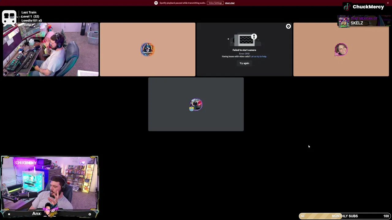Click the camera-off badge on failed camera tile
This screenshot has width=392, height=220.
[x=288, y=27]
